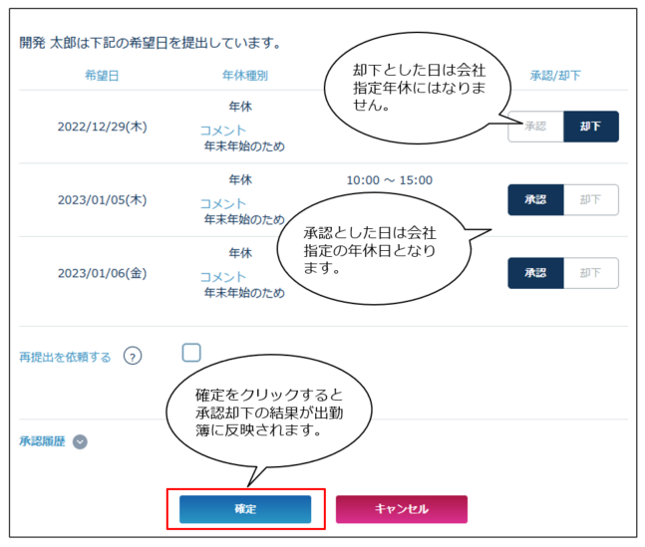Click the 再提出を依頼する label text

coord(65,357)
